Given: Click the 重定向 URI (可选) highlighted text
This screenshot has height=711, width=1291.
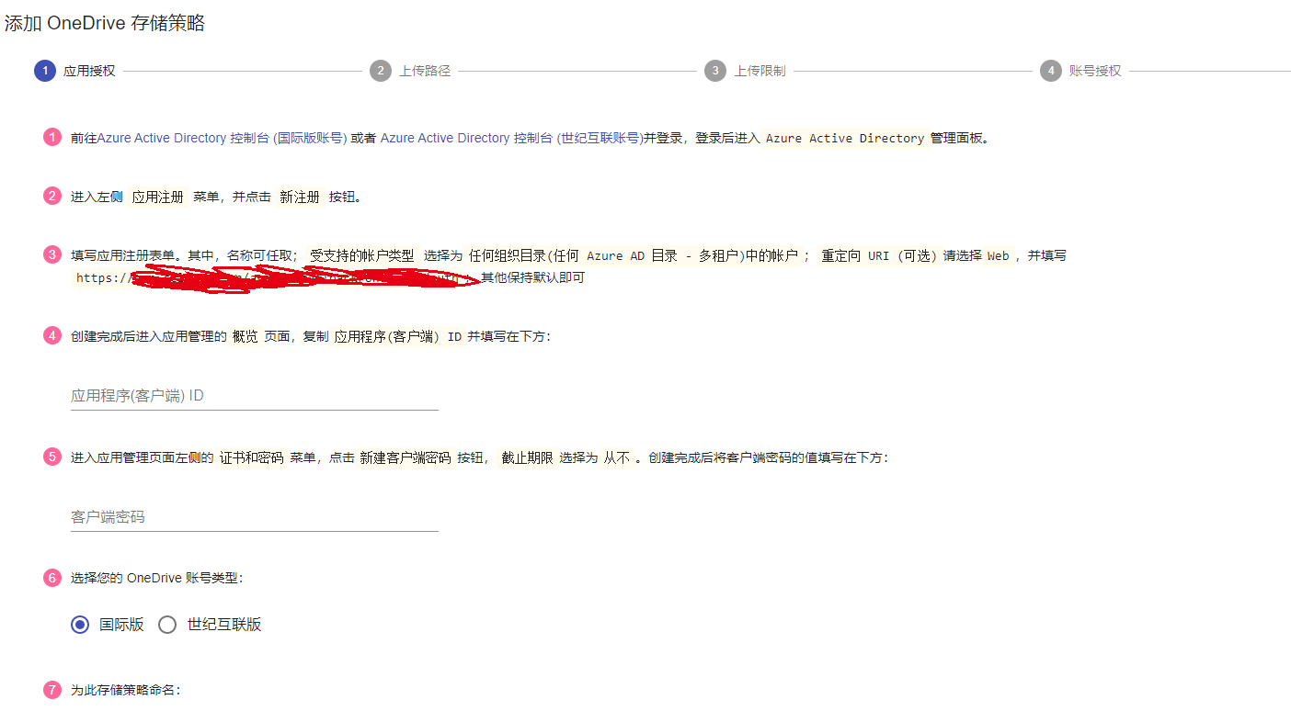Looking at the screenshot, I should pos(880,255).
